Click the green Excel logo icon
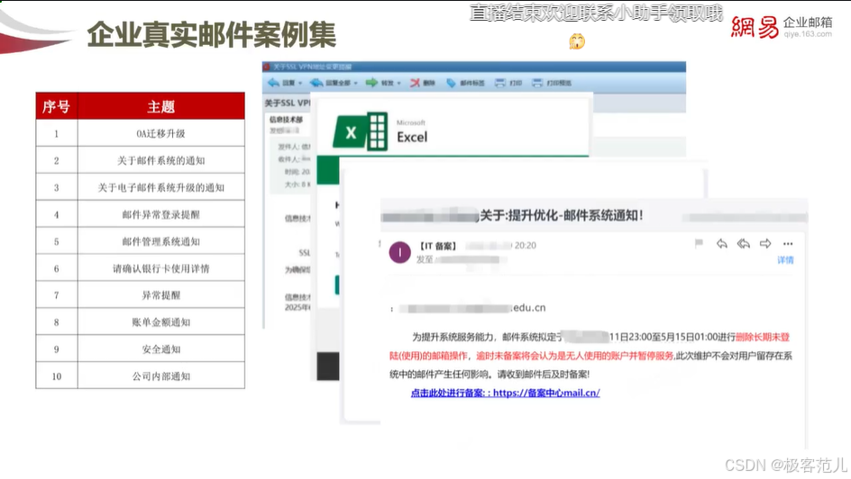The width and height of the screenshot is (851, 479). coord(361,131)
